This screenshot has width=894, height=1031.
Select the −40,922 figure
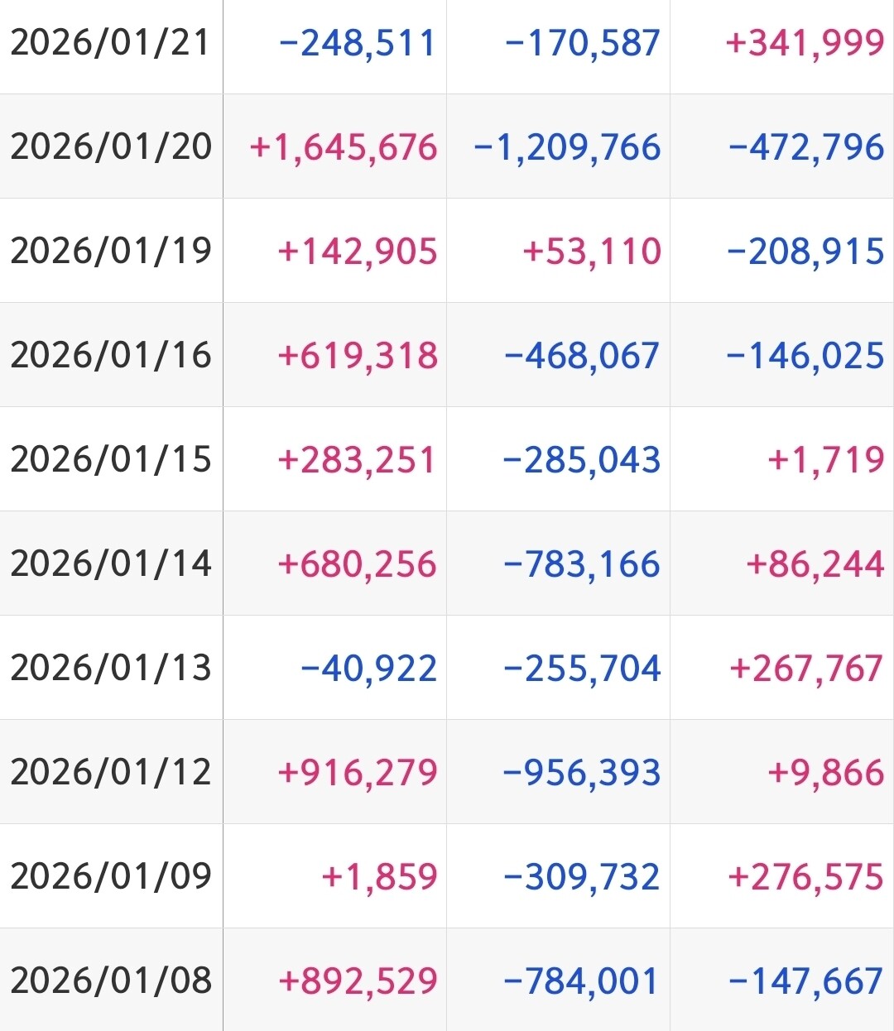tap(368, 669)
